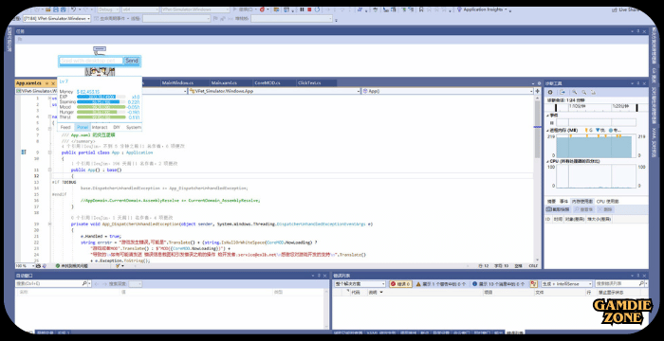Toggle the warnings filter in Error List
The height and width of the screenshot is (341, 664).
point(441,284)
